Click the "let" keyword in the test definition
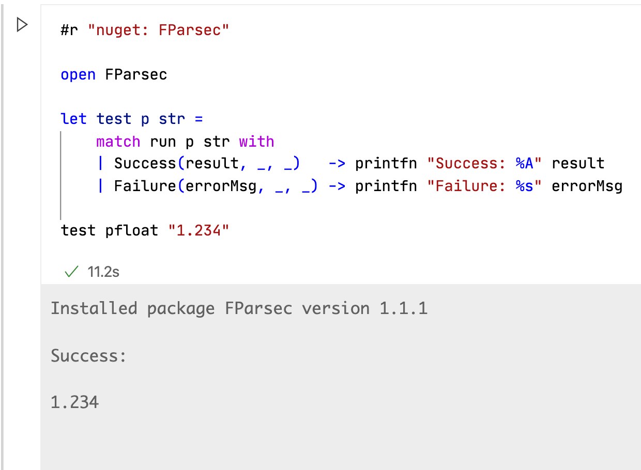This screenshot has width=641, height=470. (73, 119)
